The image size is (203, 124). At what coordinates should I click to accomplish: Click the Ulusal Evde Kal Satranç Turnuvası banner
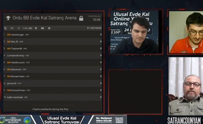(x=62, y=120)
